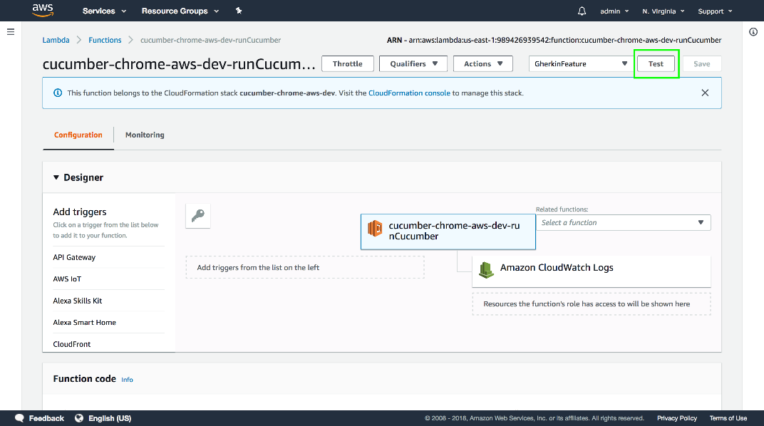Click the info circle icon at right edge
764x426 pixels.
click(x=753, y=32)
